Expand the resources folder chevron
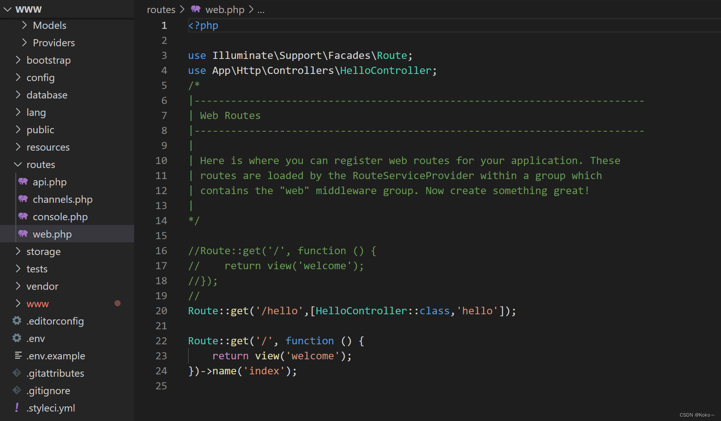Screen dimensions: 721x421 coord(18,147)
